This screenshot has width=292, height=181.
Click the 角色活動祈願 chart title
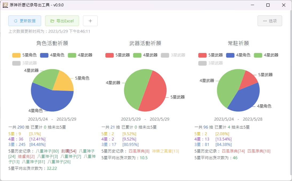coord(52,43)
